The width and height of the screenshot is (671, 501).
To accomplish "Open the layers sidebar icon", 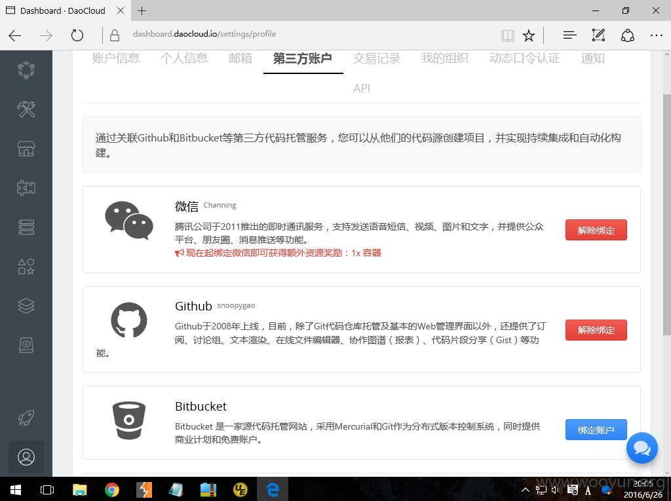I will point(26,305).
